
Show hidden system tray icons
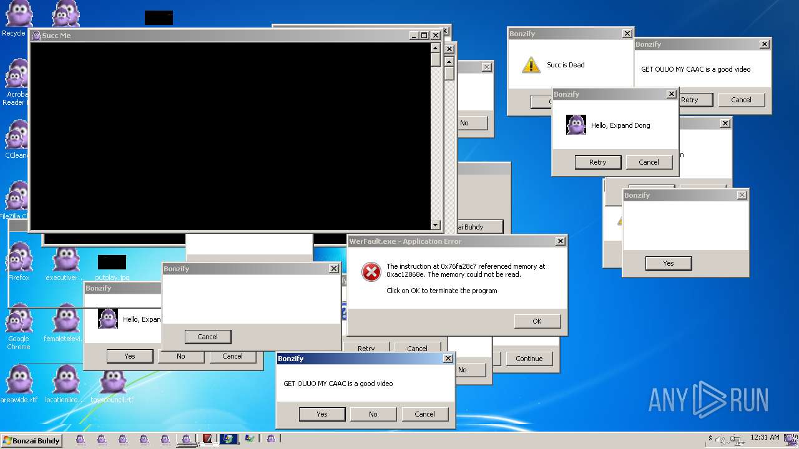(x=710, y=439)
